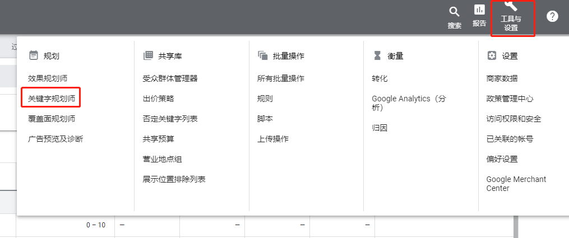The height and width of the screenshot is (238, 569).
Task: Open Google Merchant Center link
Action: point(516,184)
